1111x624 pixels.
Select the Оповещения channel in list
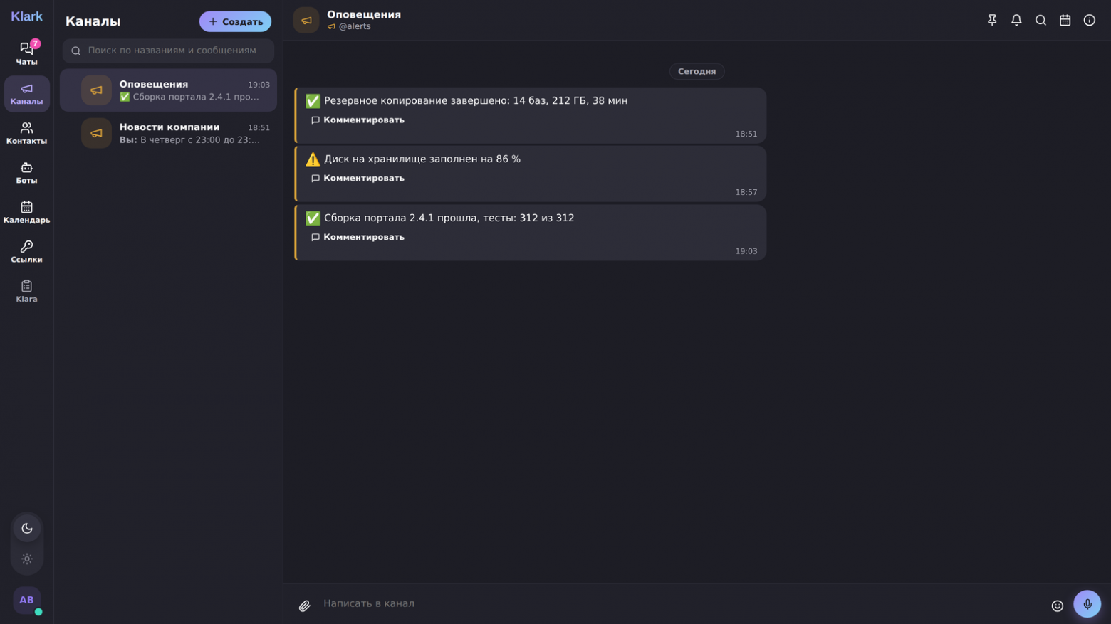[168, 90]
